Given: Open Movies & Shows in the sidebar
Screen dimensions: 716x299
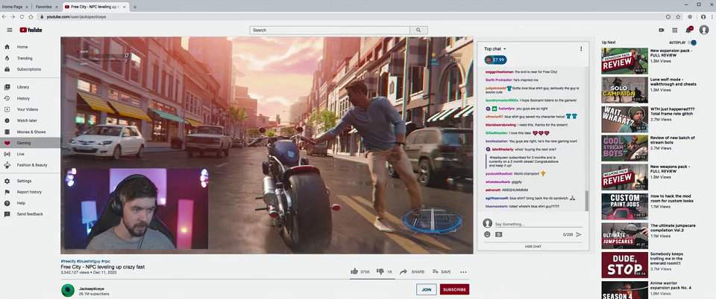Looking at the screenshot, I should click(30, 132).
